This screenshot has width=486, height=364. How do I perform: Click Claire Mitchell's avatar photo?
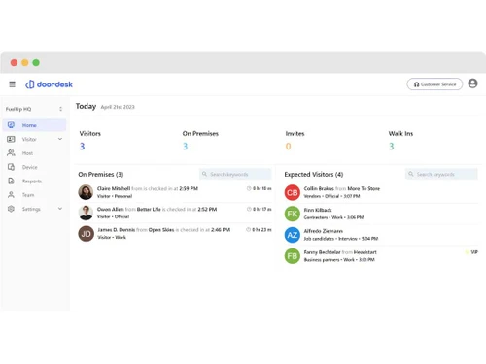click(x=86, y=192)
